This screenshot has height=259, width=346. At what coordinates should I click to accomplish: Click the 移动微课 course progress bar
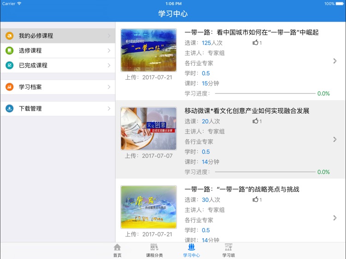pyautogui.click(x=265, y=172)
